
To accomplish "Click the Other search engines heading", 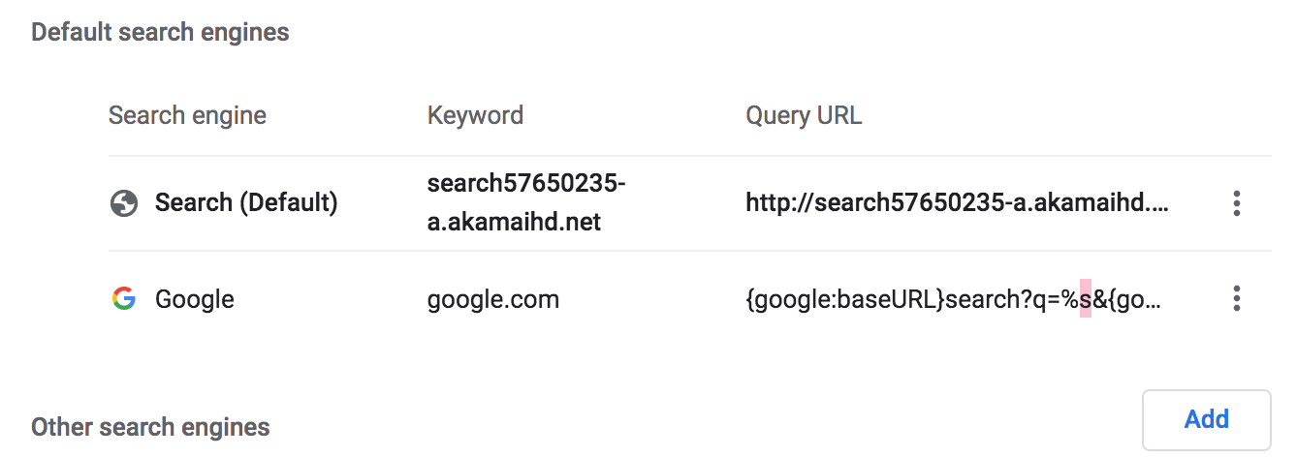I will coord(150,427).
